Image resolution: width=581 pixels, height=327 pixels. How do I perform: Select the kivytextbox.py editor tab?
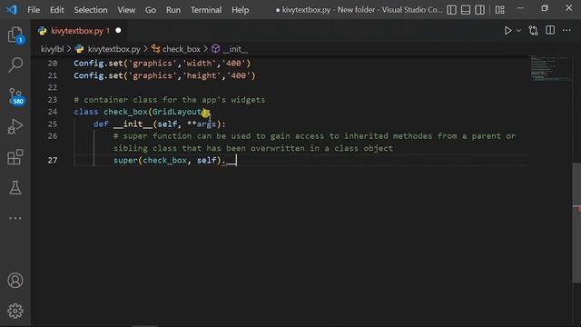[80, 31]
